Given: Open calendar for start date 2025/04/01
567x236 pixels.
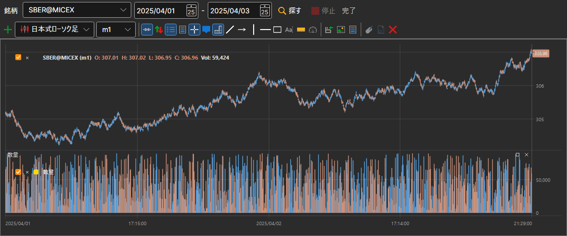Looking at the screenshot, I should coord(191,10).
